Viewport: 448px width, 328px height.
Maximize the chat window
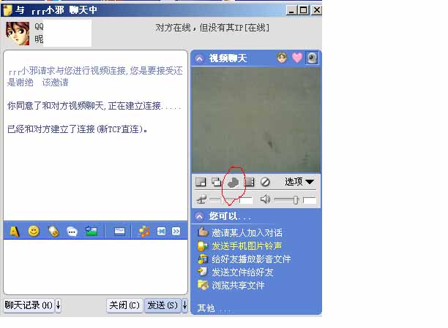coord(304,10)
